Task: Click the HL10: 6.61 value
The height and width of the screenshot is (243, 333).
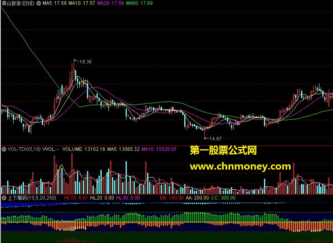Action: pyautogui.click(x=76, y=198)
